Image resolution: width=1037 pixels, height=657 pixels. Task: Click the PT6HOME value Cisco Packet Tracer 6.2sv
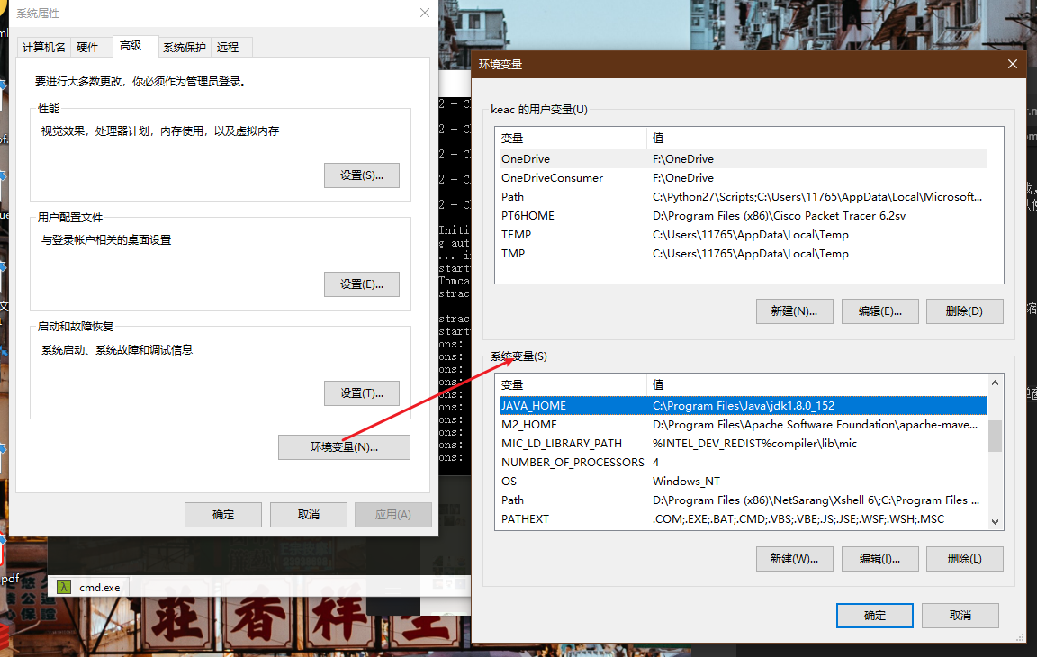coord(779,215)
